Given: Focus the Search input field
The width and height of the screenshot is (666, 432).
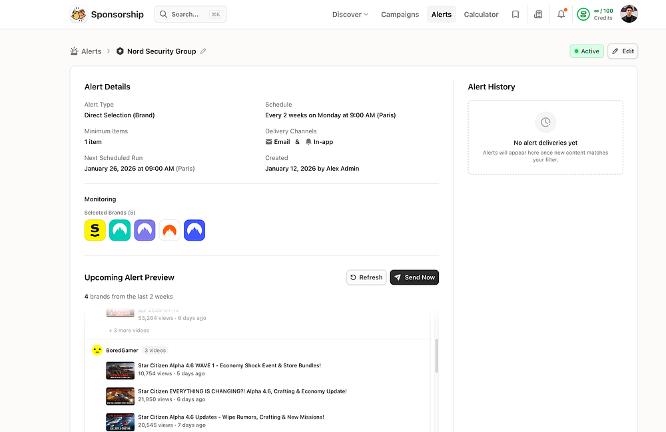Looking at the screenshot, I should 190,15.
